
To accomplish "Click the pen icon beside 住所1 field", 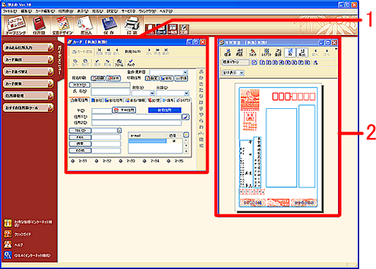I will click(x=186, y=117).
